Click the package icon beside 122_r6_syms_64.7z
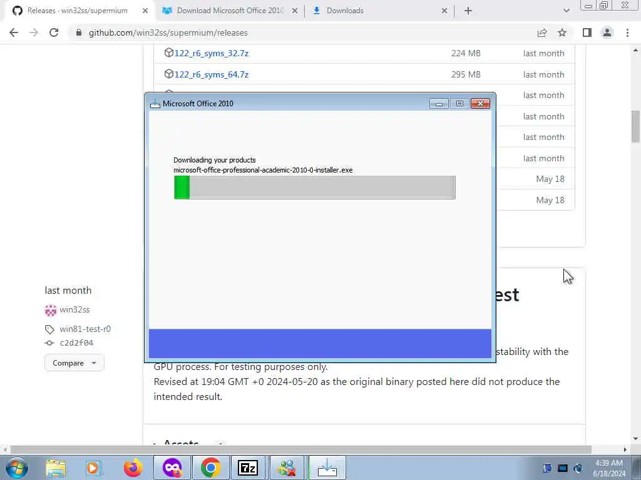The height and width of the screenshot is (480, 641). 168,74
